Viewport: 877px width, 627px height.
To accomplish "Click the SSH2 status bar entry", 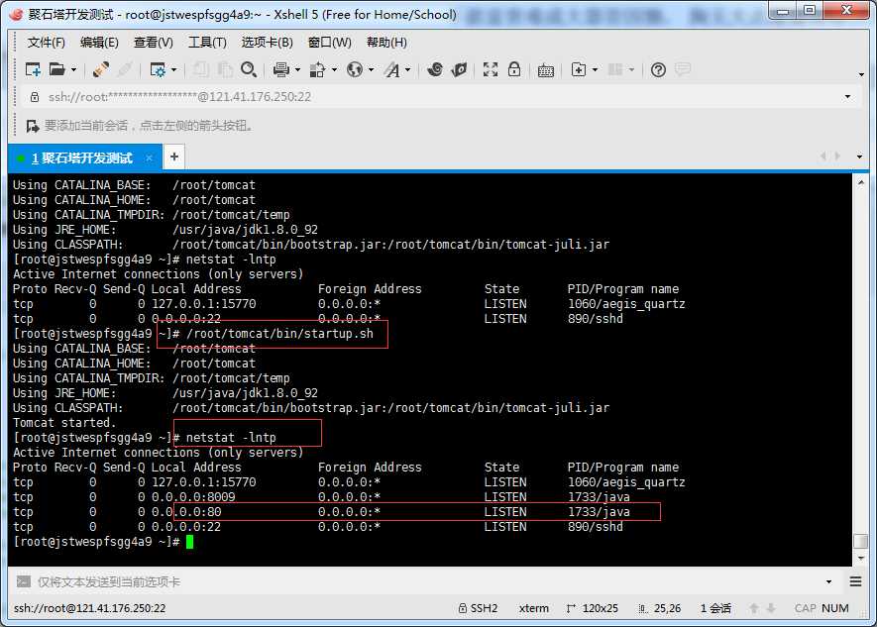I will coord(479,608).
